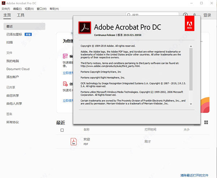Image resolution: width=217 pixels, height=178 pixels.
Task: Open the notifications bell icon
Action: (195, 15)
